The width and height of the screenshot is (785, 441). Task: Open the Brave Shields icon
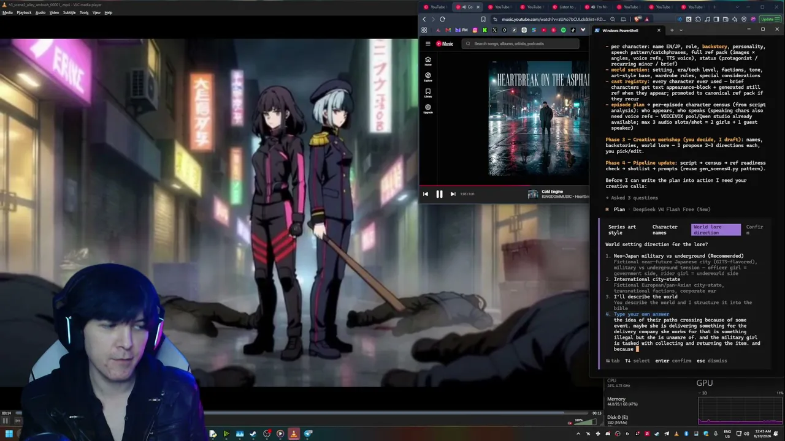[x=638, y=19]
